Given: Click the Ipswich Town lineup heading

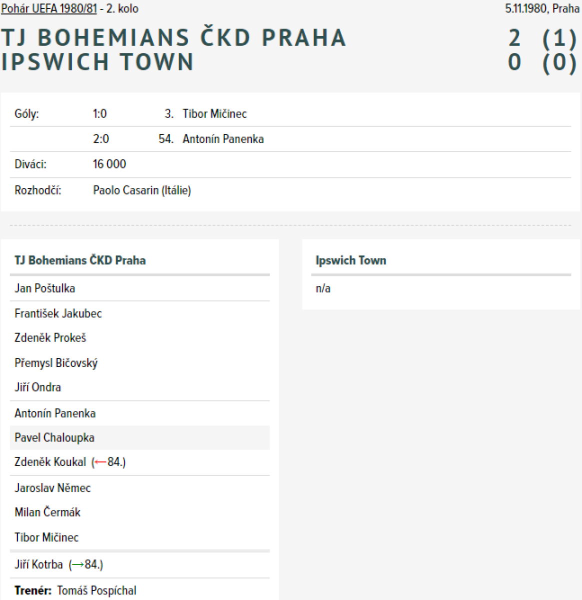Looking at the screenshot, I should (351, 260).
